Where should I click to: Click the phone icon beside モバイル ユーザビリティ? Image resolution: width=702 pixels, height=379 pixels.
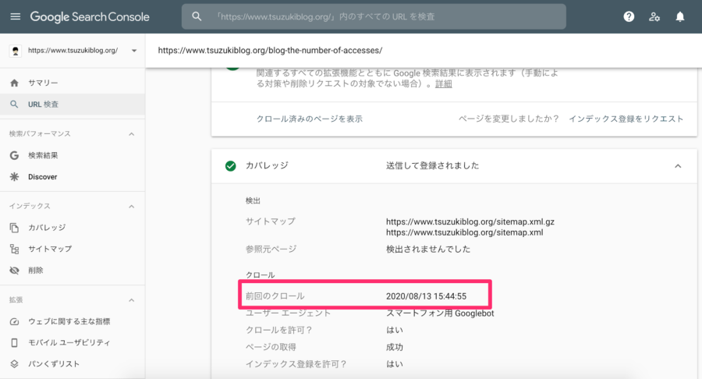coord(14,343)
